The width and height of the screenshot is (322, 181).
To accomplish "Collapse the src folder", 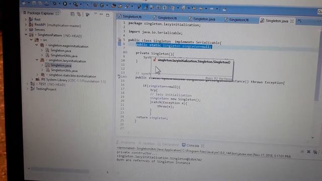I will (x=31, y=40).
